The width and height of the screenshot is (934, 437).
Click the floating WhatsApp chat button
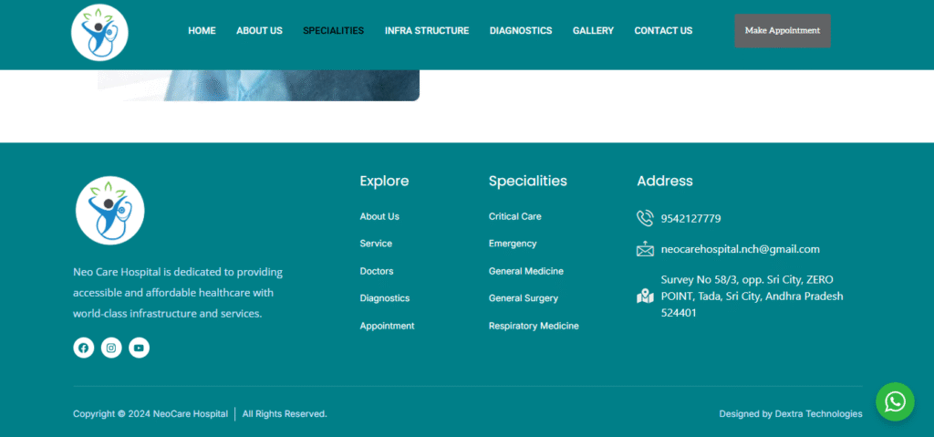coord(895,401)
